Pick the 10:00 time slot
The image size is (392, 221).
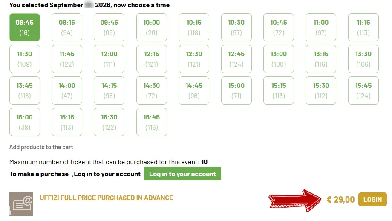coord(152,27)
